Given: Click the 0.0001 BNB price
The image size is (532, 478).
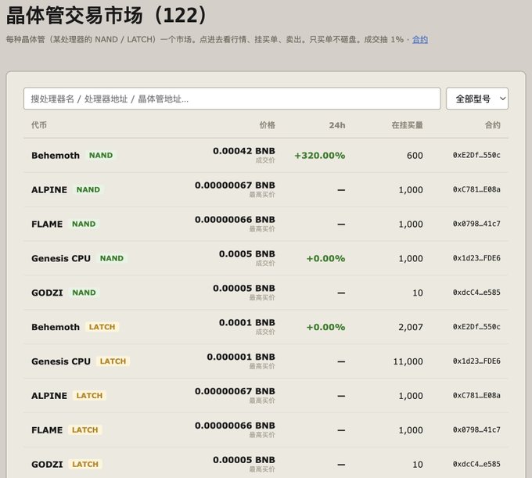Looking at the screenshot, I should 247,322.
